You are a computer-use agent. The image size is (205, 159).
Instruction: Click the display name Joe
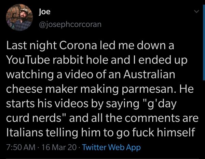(44, 12)
